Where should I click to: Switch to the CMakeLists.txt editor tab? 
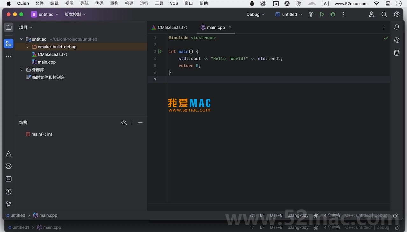point(169,27)
